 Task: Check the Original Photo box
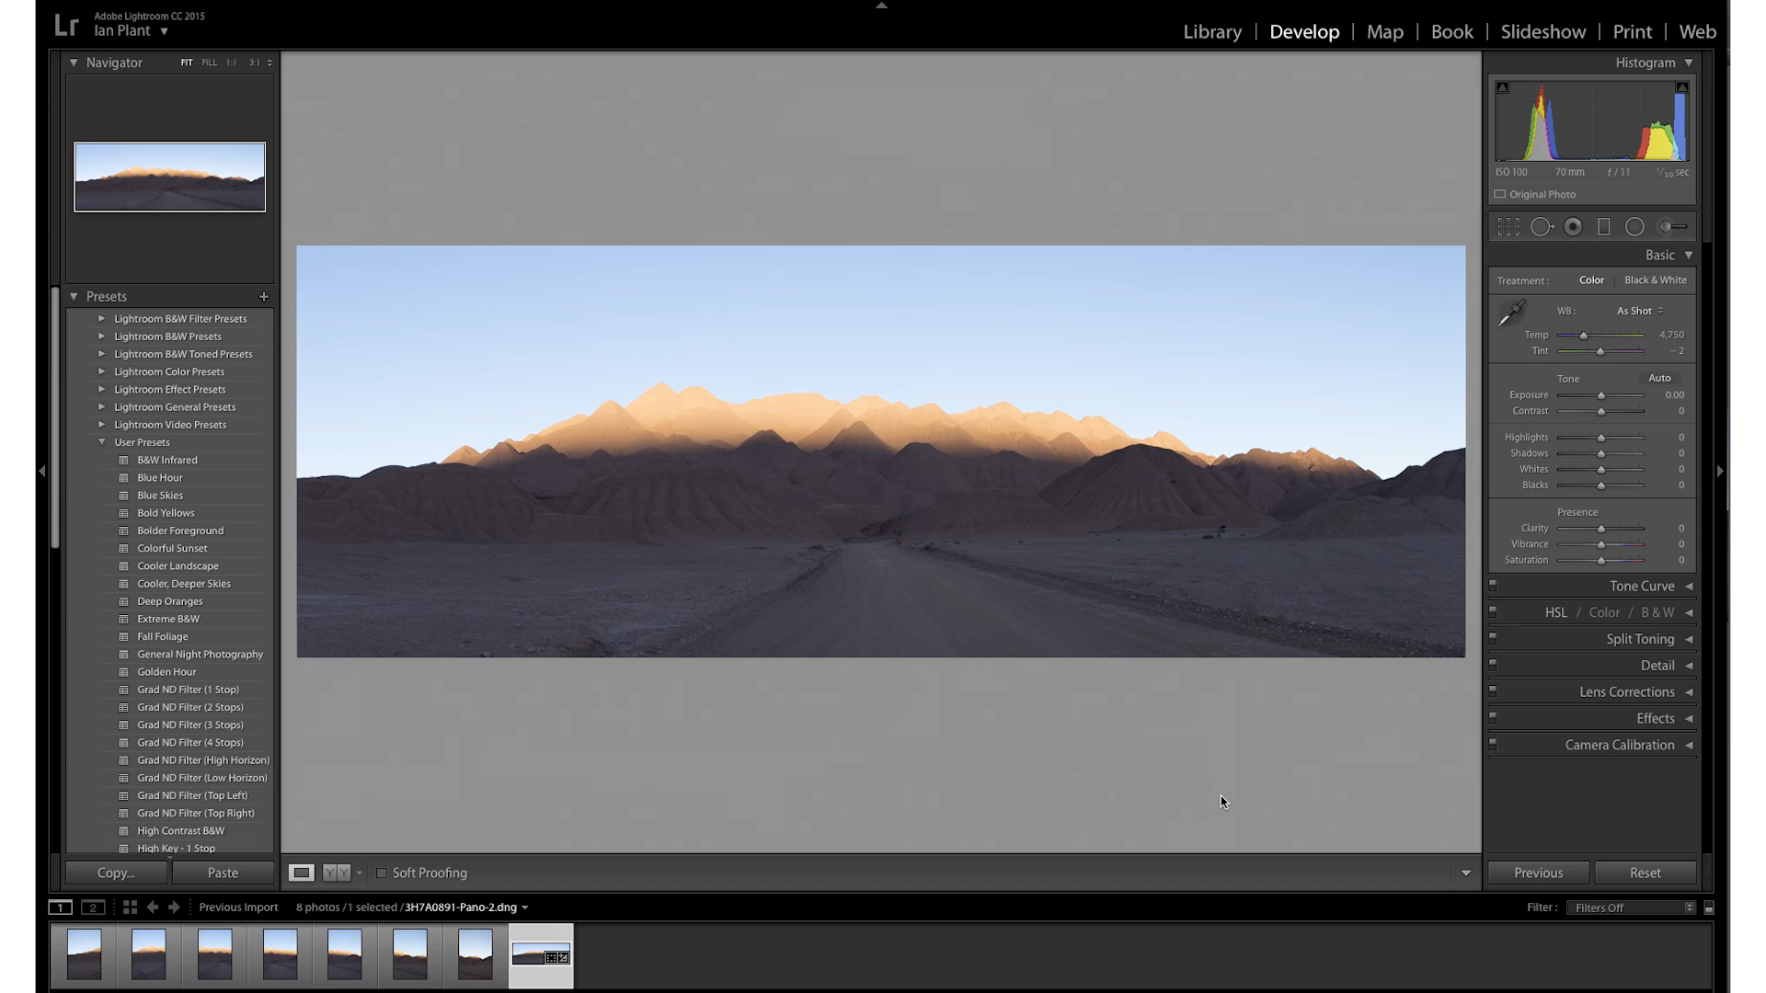tap(1500, 195)
